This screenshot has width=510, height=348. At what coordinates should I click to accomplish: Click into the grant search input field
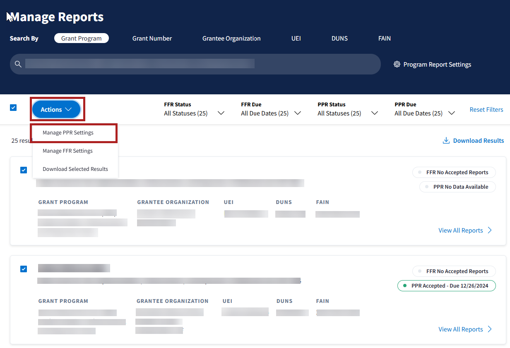[x=199, y=64]
